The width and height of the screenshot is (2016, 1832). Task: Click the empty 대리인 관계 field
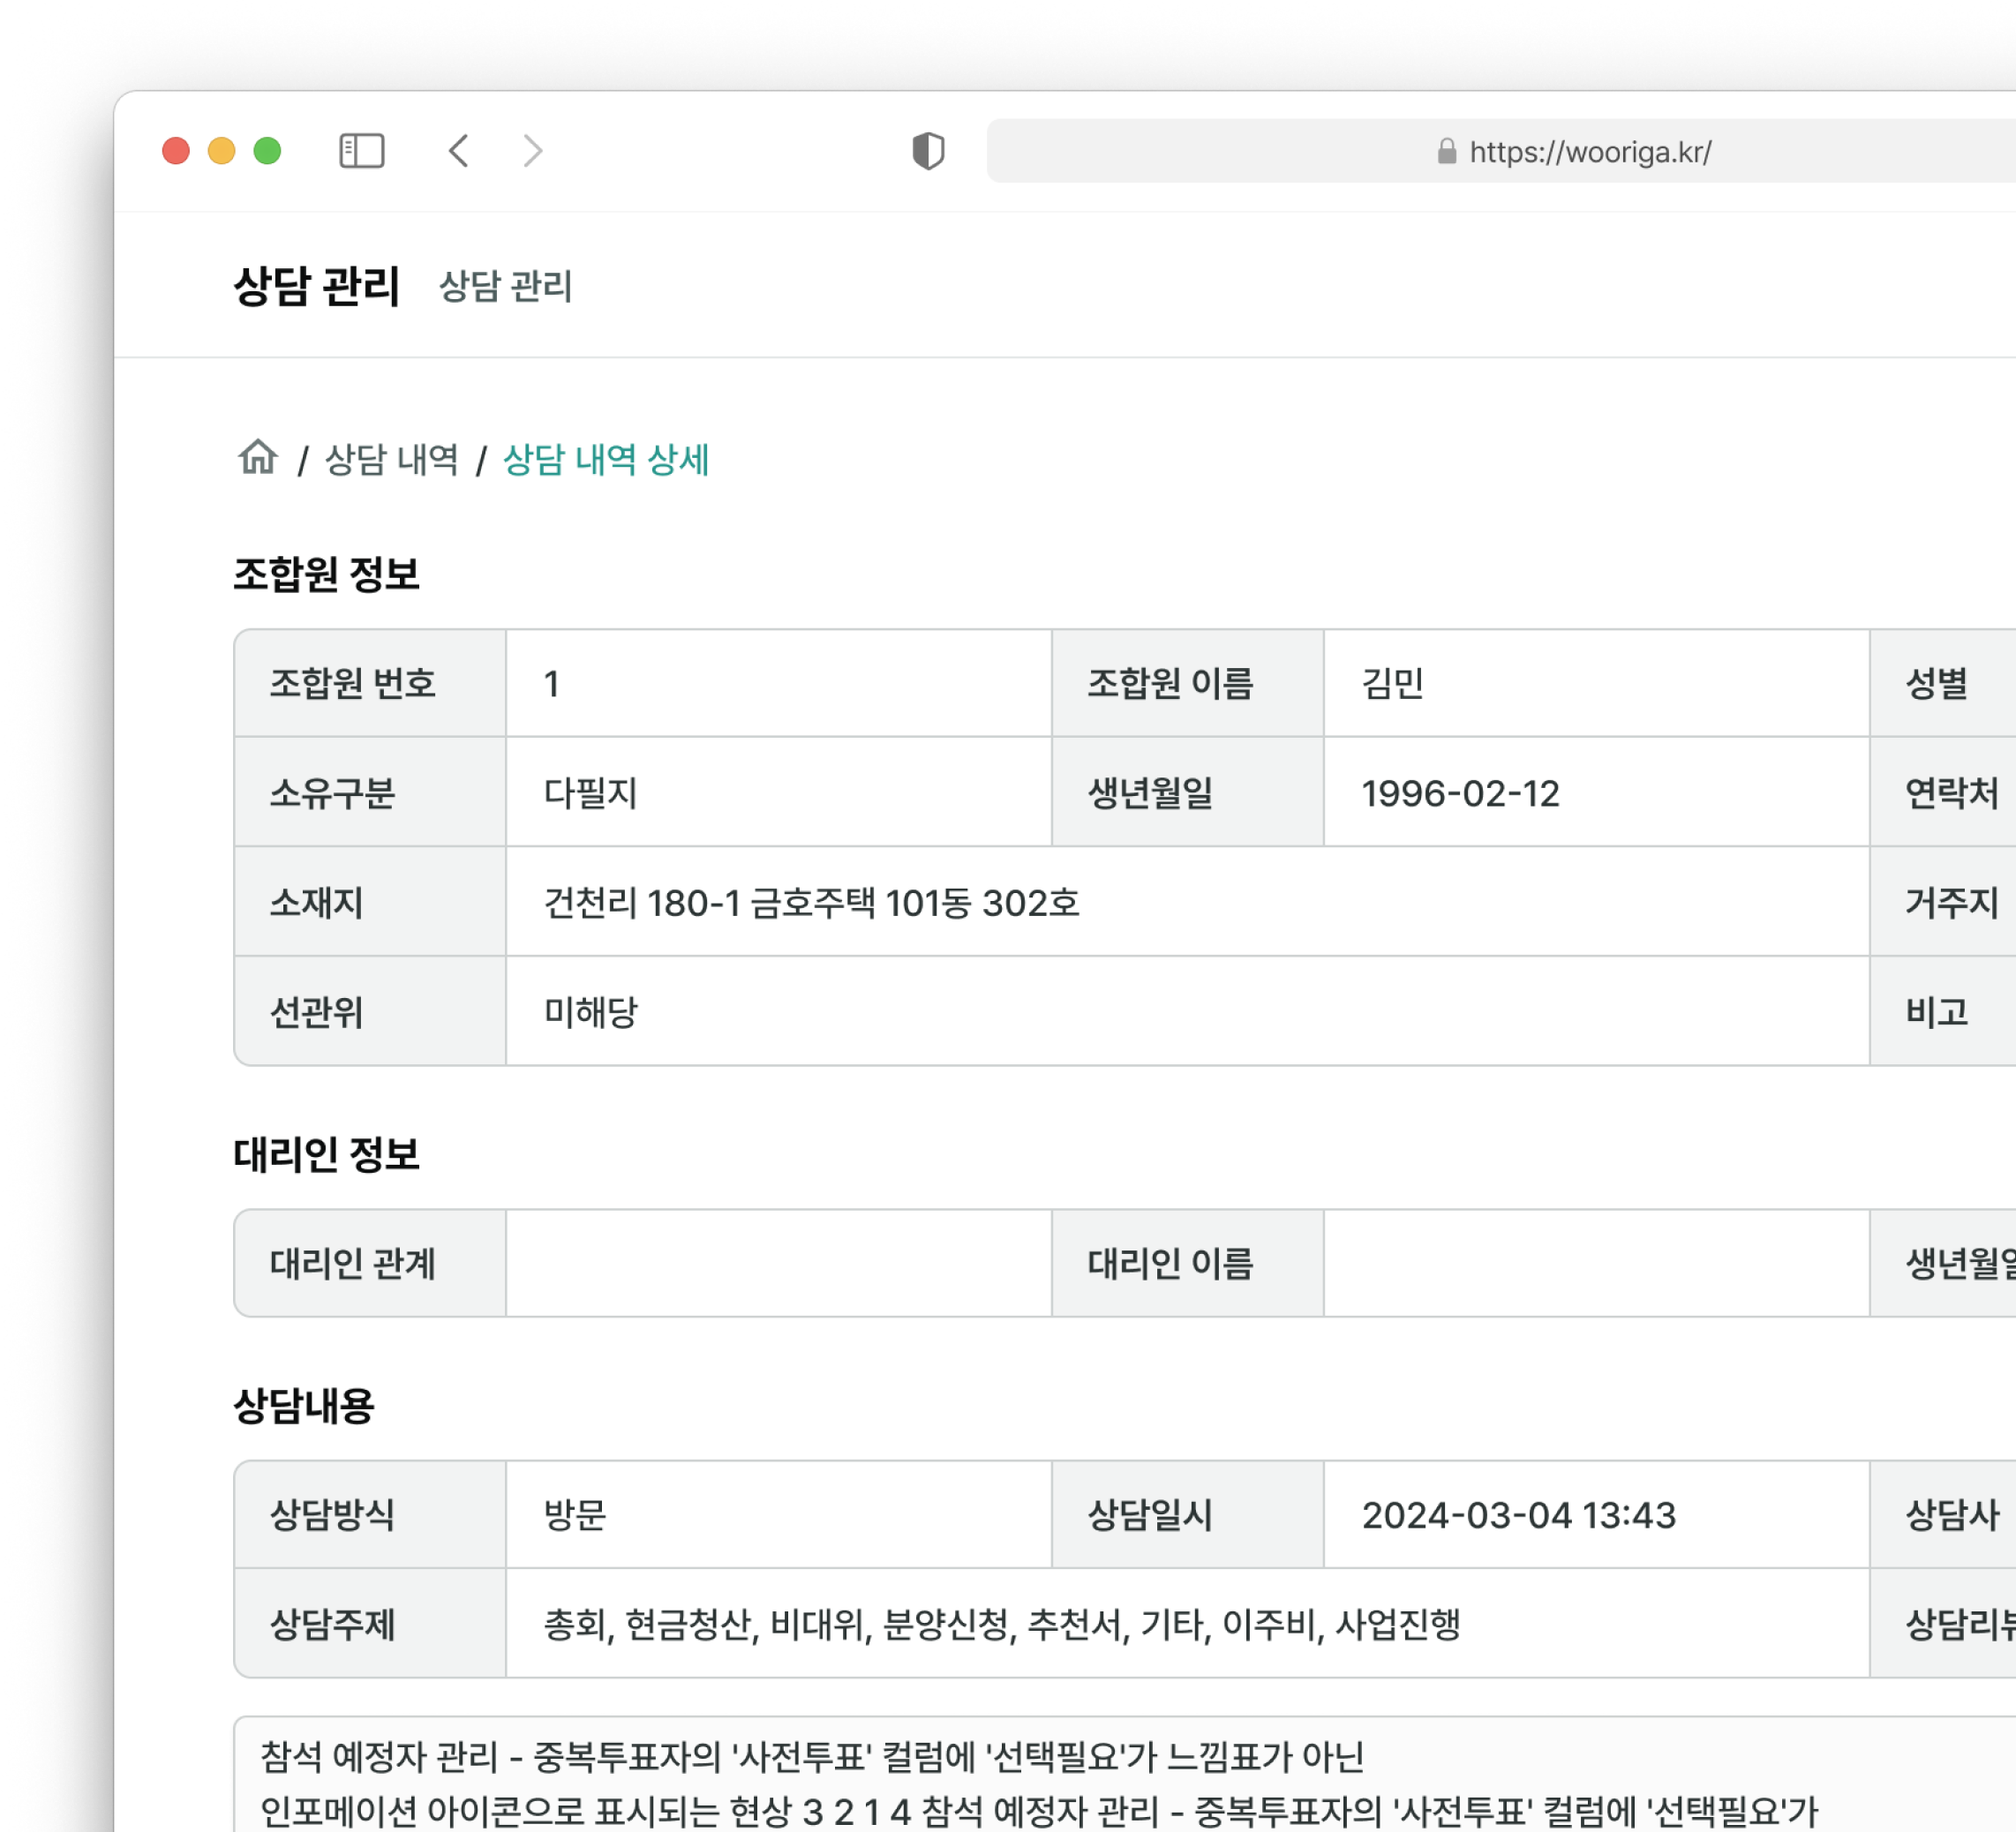pos(778,1264)
